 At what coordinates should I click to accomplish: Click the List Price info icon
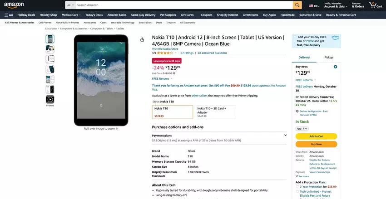pos(174,73)
